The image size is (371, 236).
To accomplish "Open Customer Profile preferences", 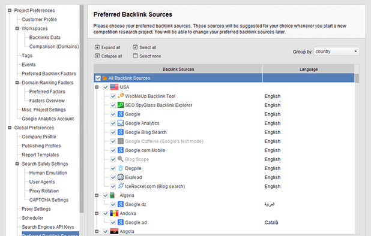I will point(39,19).
